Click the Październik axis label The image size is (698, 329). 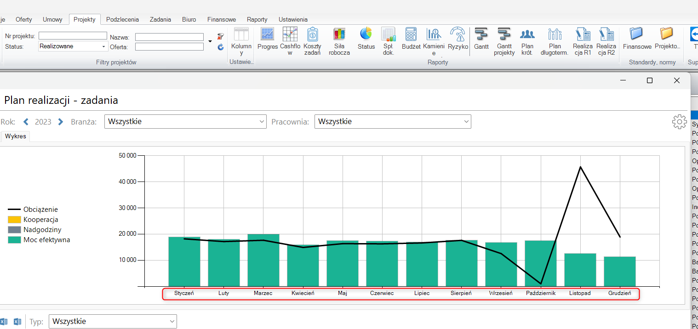click(541, 293)
